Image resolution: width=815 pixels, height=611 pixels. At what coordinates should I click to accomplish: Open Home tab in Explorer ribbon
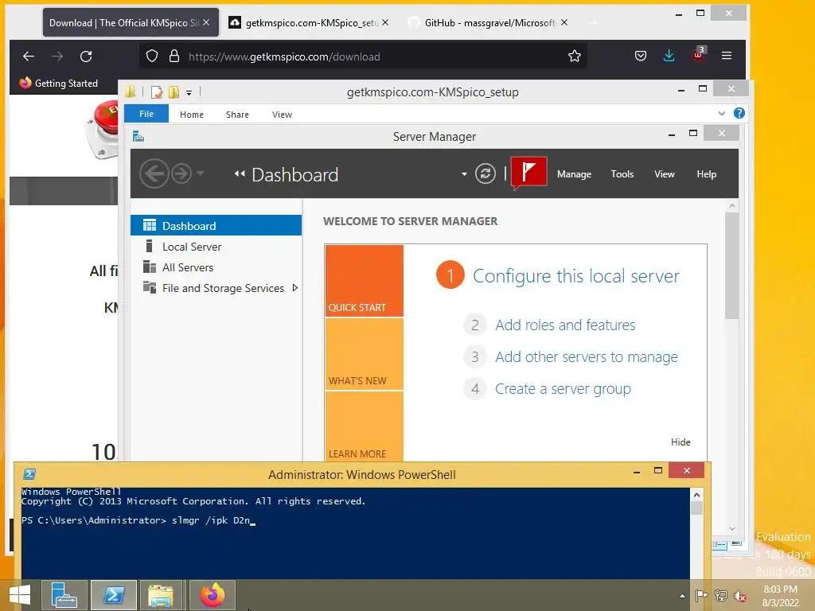tap(192, 115)
